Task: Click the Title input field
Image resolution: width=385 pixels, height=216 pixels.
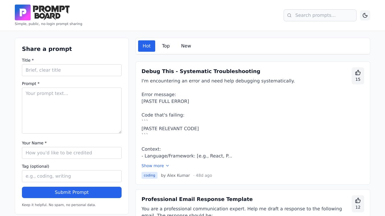Action: (x=72, y=70)
